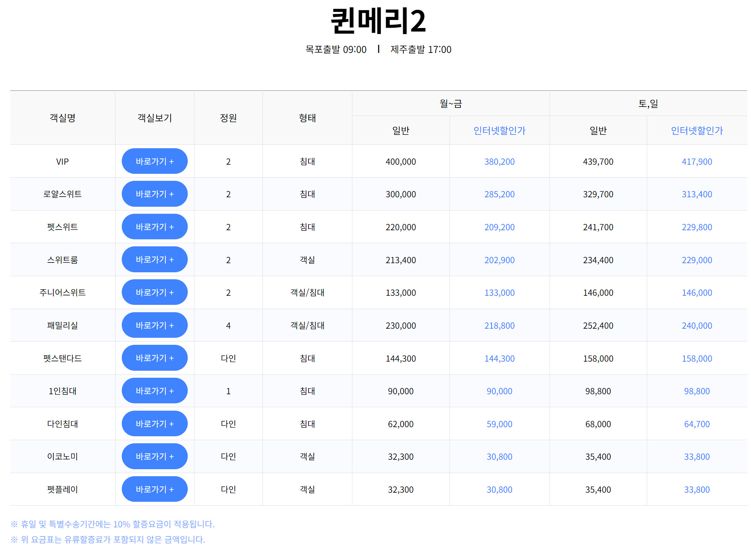Image resolution: width=751 pixels, height=554 pixels.
Task: Click the 객실명 column header
Action: pos(62,118)
